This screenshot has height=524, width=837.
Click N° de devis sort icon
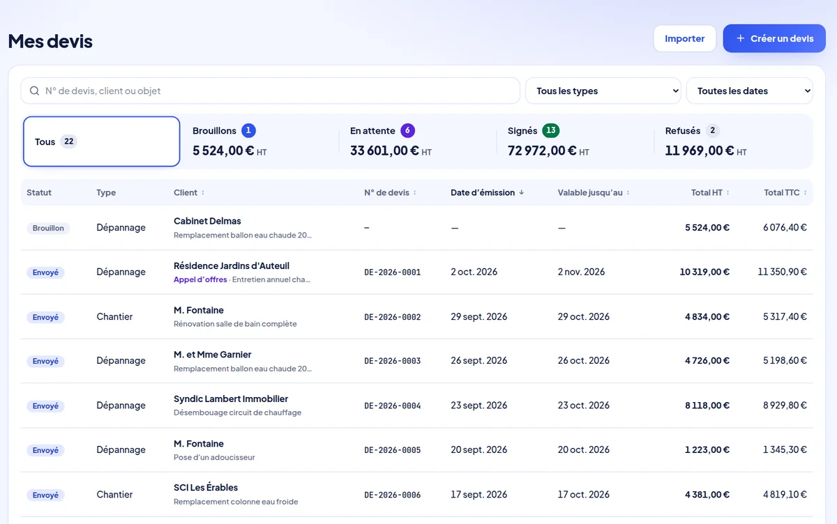coord(415,193)
